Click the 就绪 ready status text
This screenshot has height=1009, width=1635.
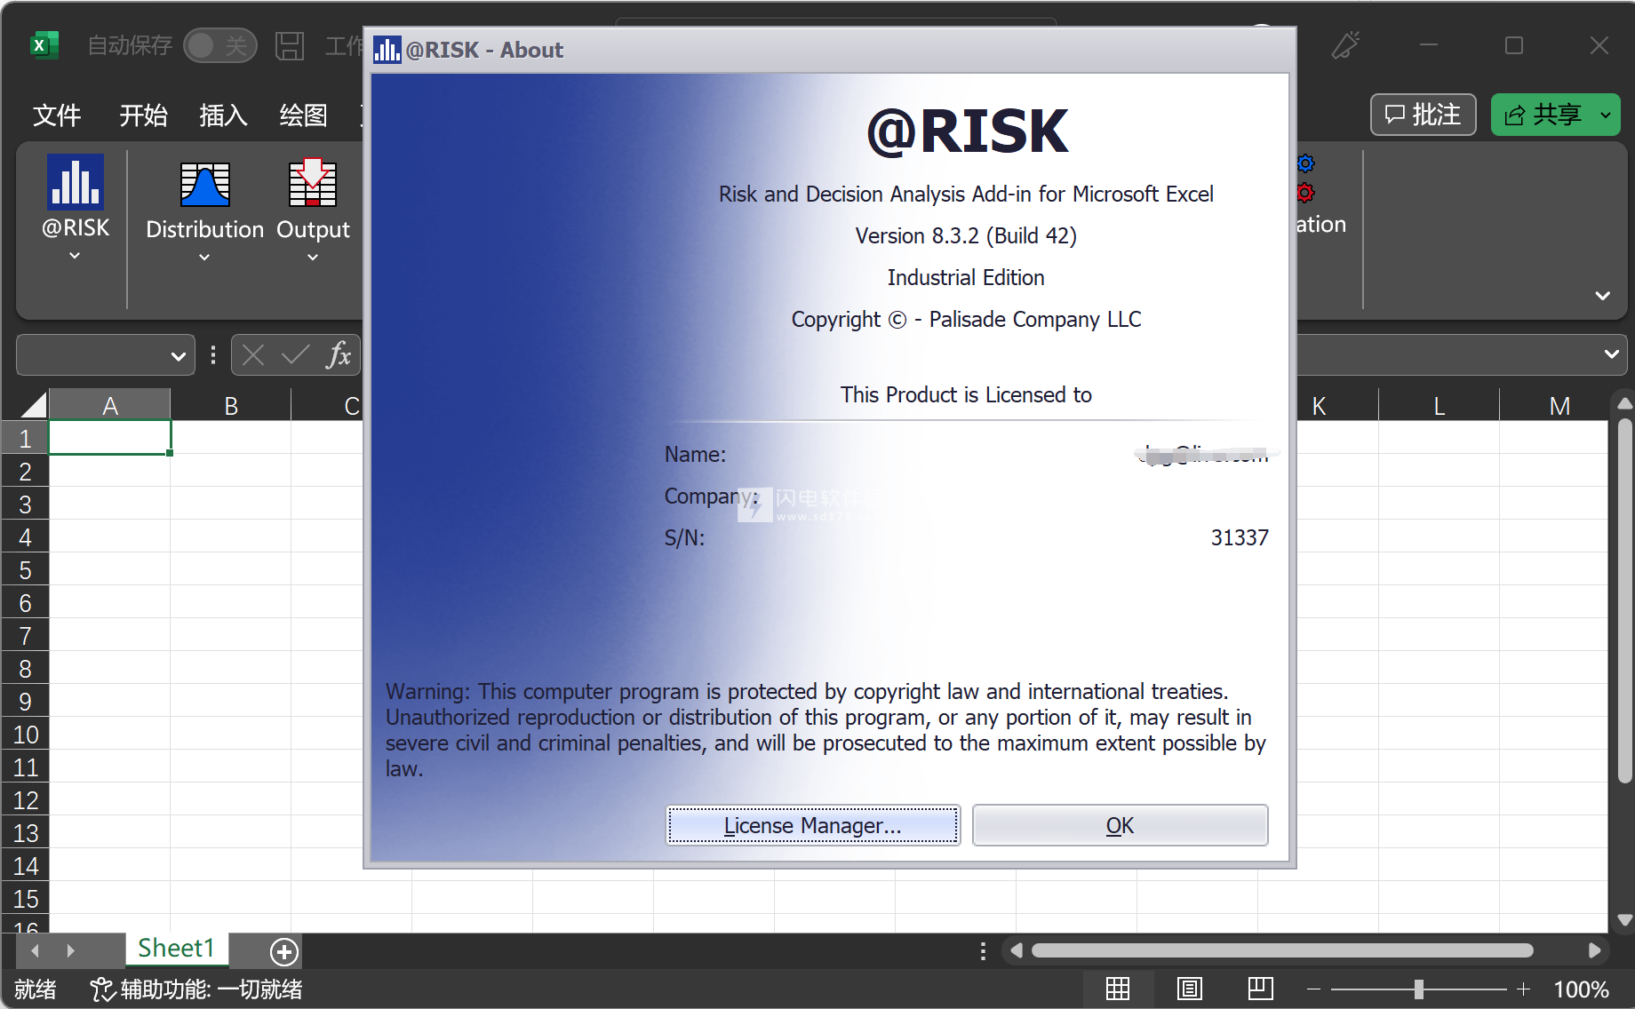point(36,989)
